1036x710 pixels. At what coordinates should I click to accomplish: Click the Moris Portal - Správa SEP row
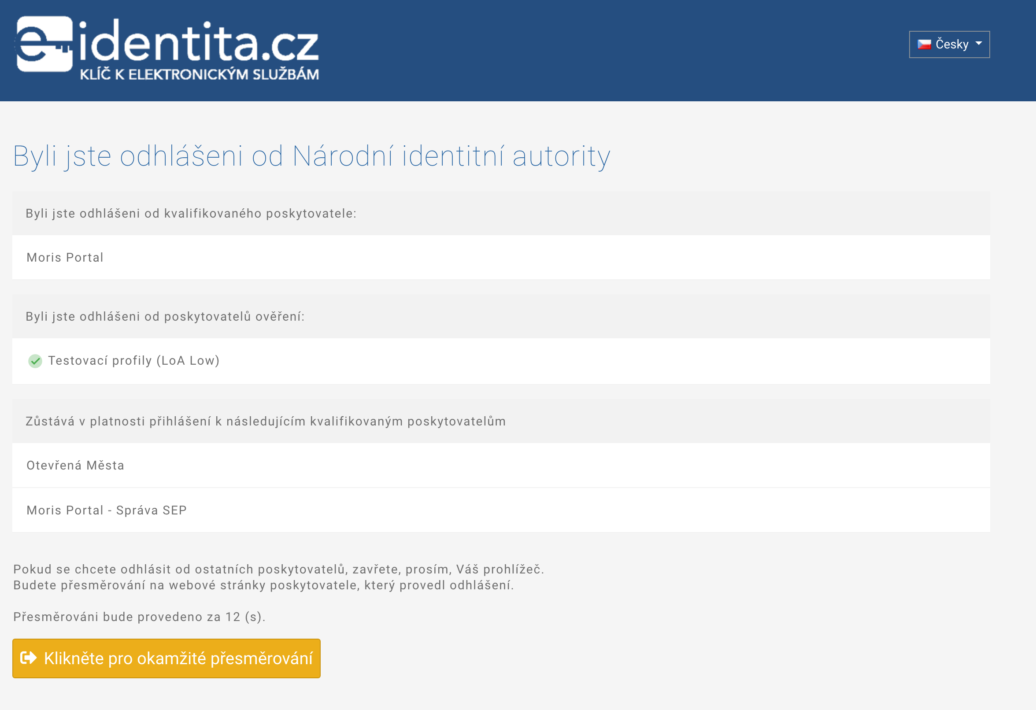[501, 510]
